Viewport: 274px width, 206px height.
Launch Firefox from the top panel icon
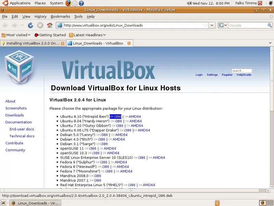pyautogui.click(x=68, y=3)
